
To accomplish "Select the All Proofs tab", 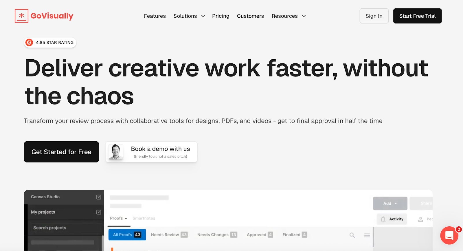I will (x=127, y=235).
